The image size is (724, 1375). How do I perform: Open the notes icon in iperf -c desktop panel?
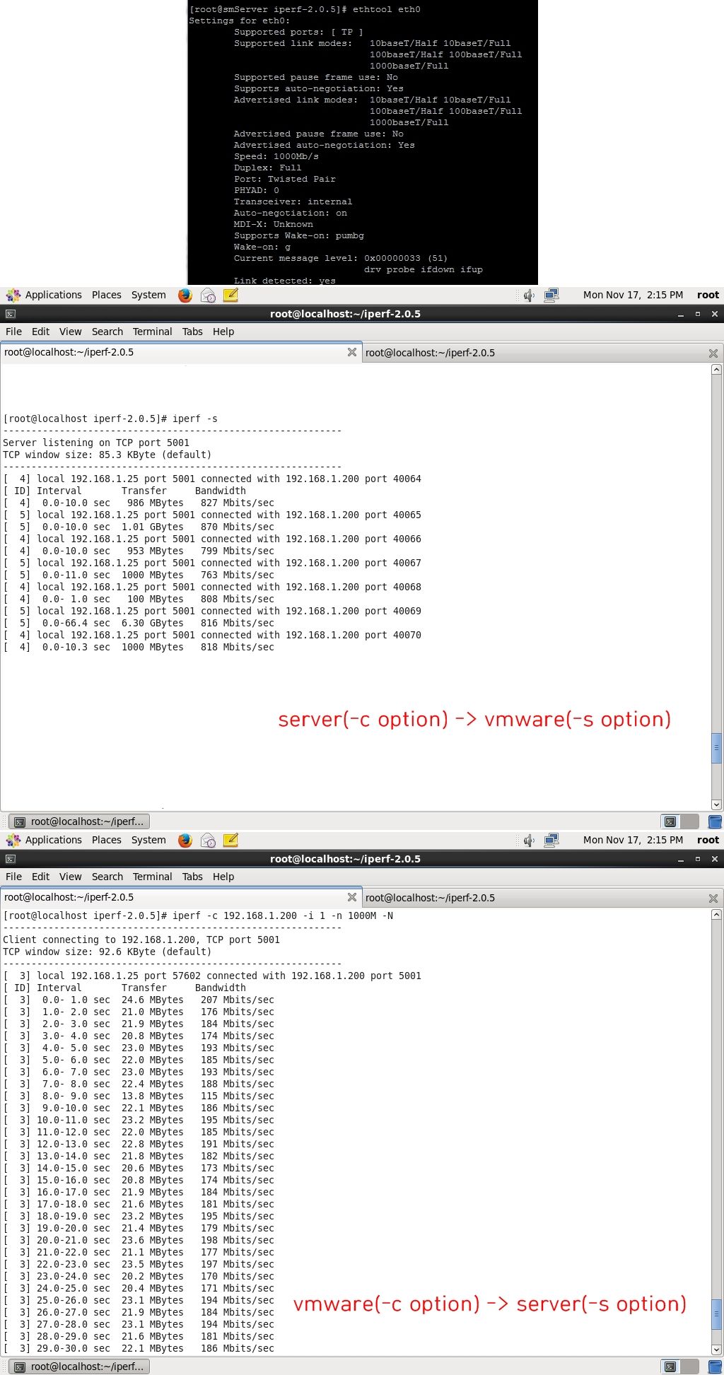point(230,841)
